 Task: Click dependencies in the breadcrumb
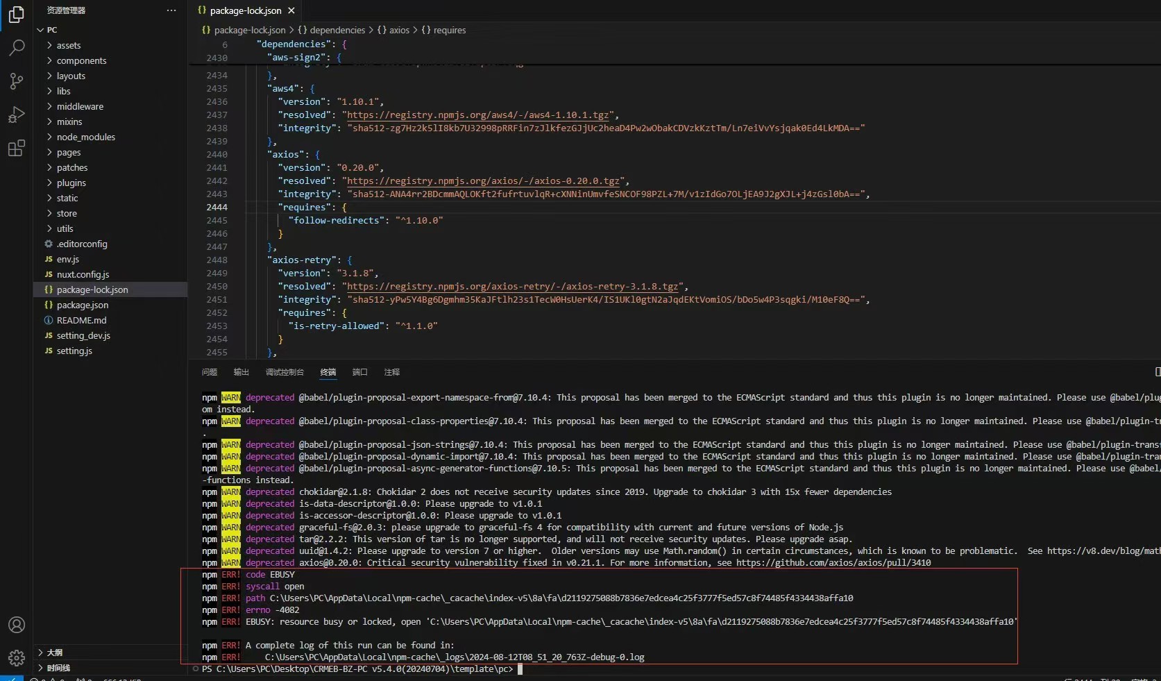pos(337,30)
